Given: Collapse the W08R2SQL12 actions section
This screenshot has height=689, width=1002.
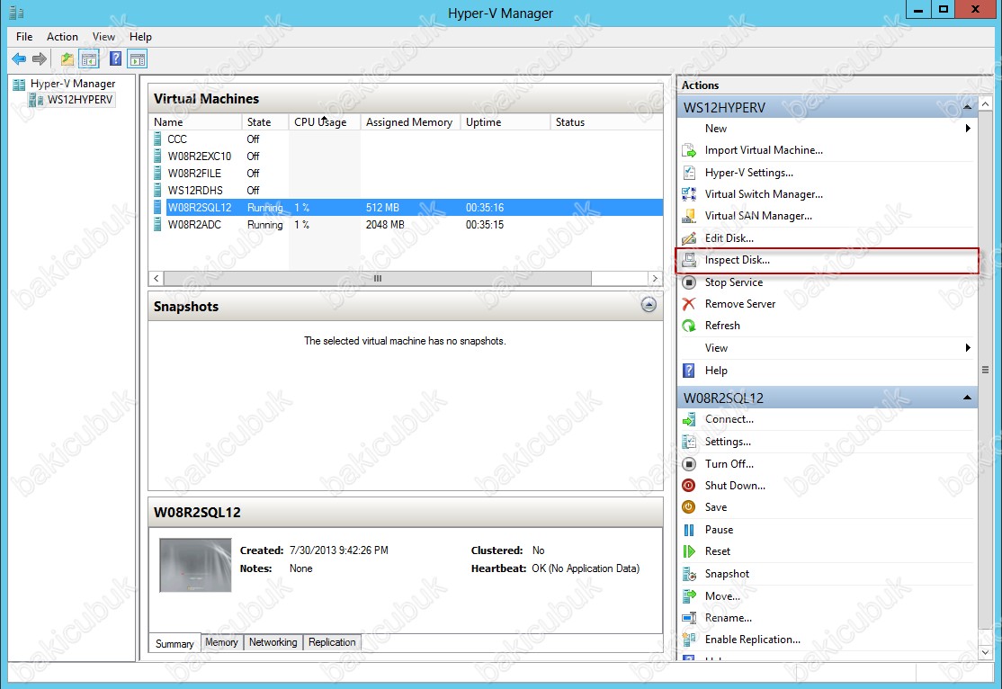Looking at the screenshot, I should tap(968, 398).
